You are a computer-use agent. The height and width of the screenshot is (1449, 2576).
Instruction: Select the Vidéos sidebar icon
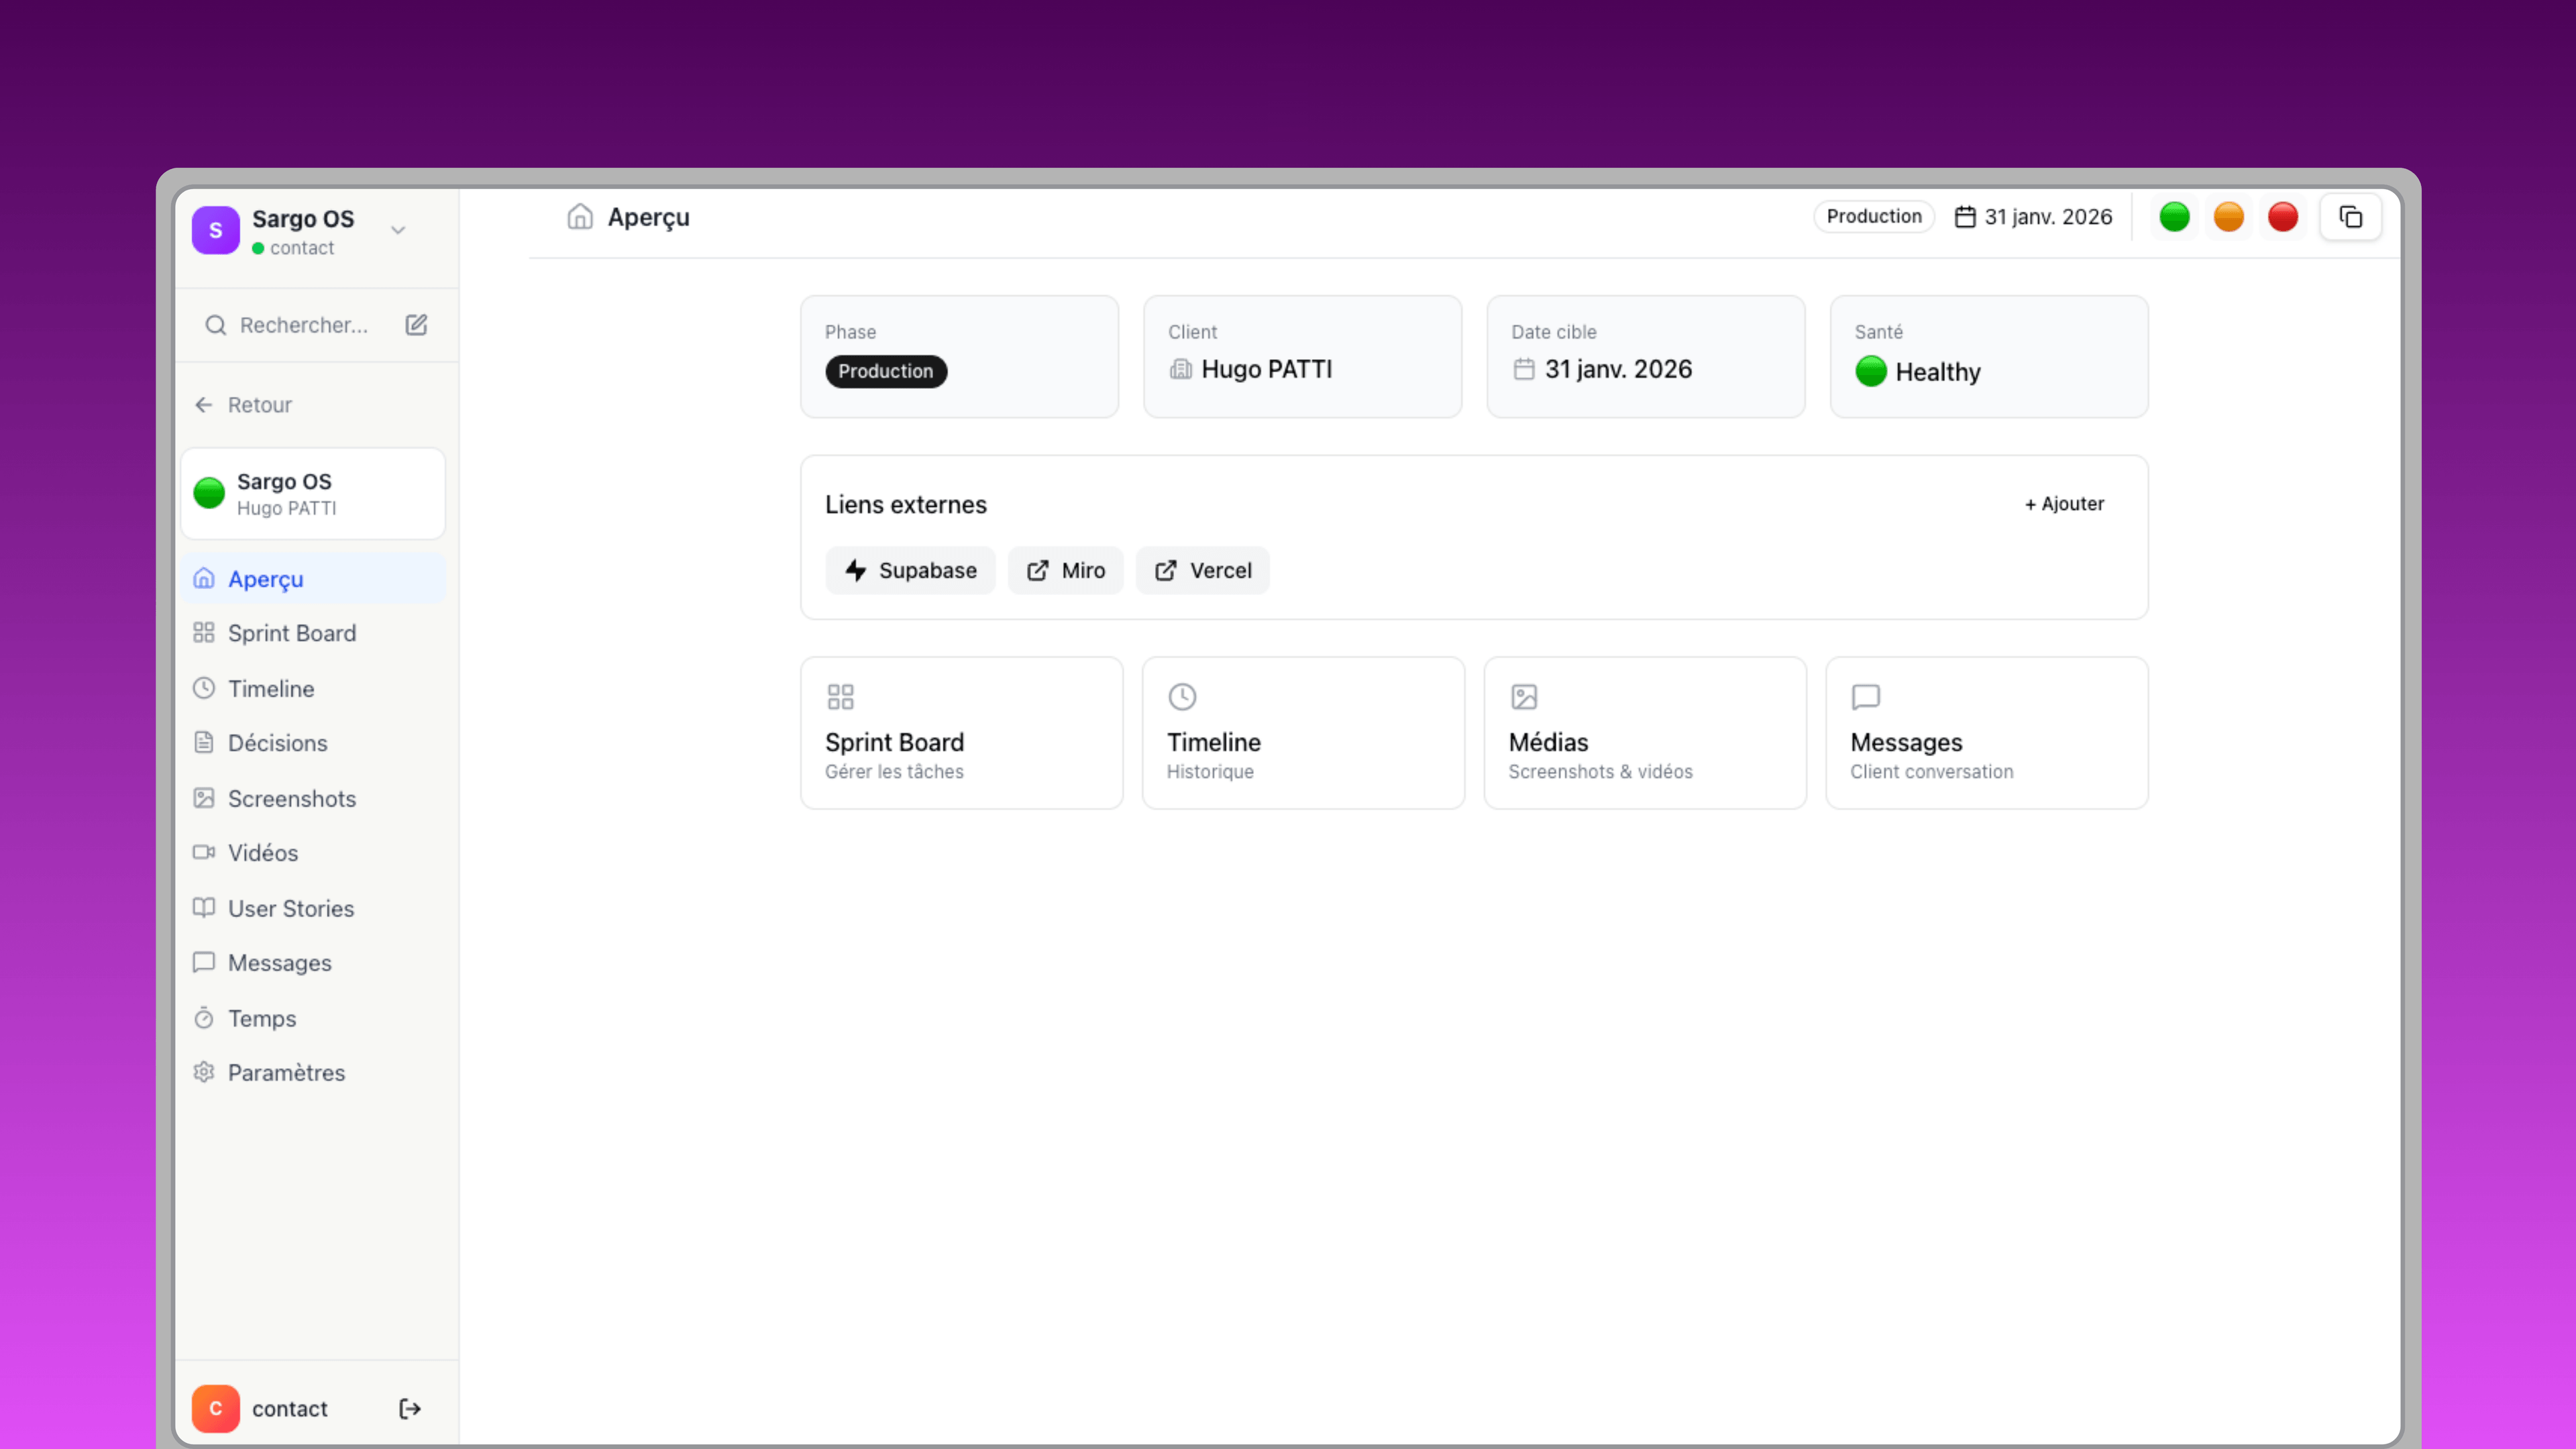click(x=204, y=852)
